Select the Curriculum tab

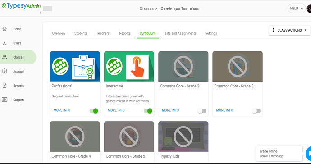tap(147, 33)
